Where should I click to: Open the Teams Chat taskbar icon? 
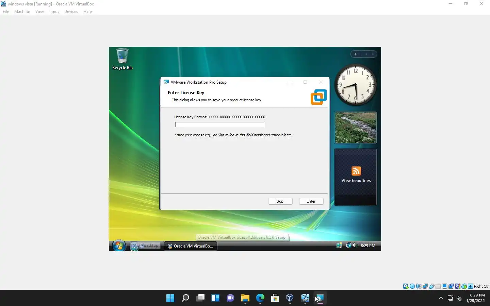(x=230, y=298)
